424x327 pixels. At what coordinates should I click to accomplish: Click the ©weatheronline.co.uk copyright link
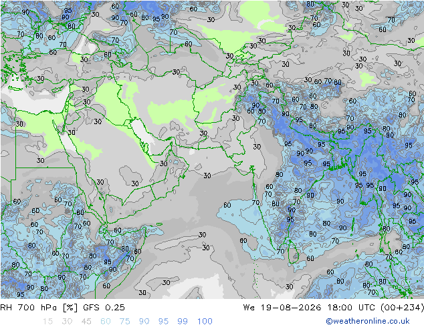tap(368, 321)
